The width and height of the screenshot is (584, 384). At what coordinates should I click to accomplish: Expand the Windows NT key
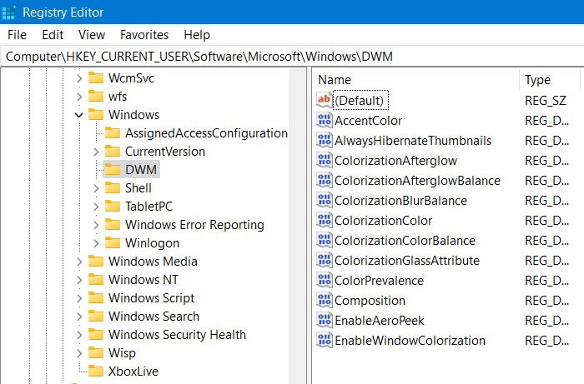tap(79, 280)
